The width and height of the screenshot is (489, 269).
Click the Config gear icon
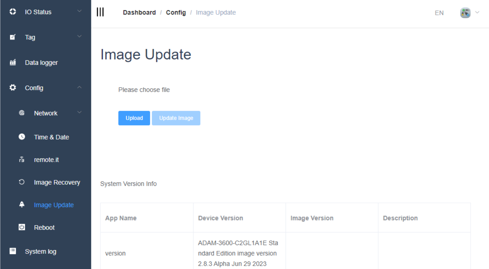pyautogui.click(x=13, y=88)
